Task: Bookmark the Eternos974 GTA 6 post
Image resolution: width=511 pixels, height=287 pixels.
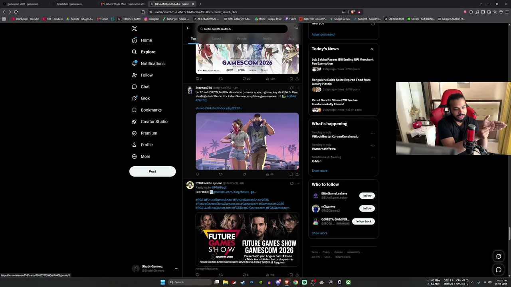Action: point(291,174)
